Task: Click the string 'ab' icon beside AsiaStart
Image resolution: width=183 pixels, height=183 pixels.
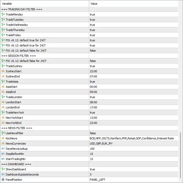Action: click(x=3, y=87)
